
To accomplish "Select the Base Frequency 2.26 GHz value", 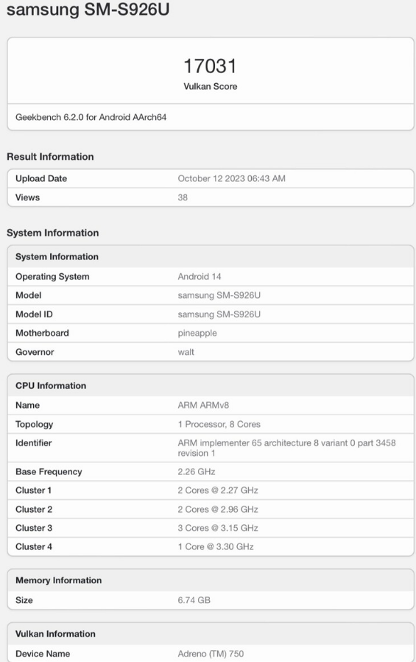I will [x=197, y=471].
